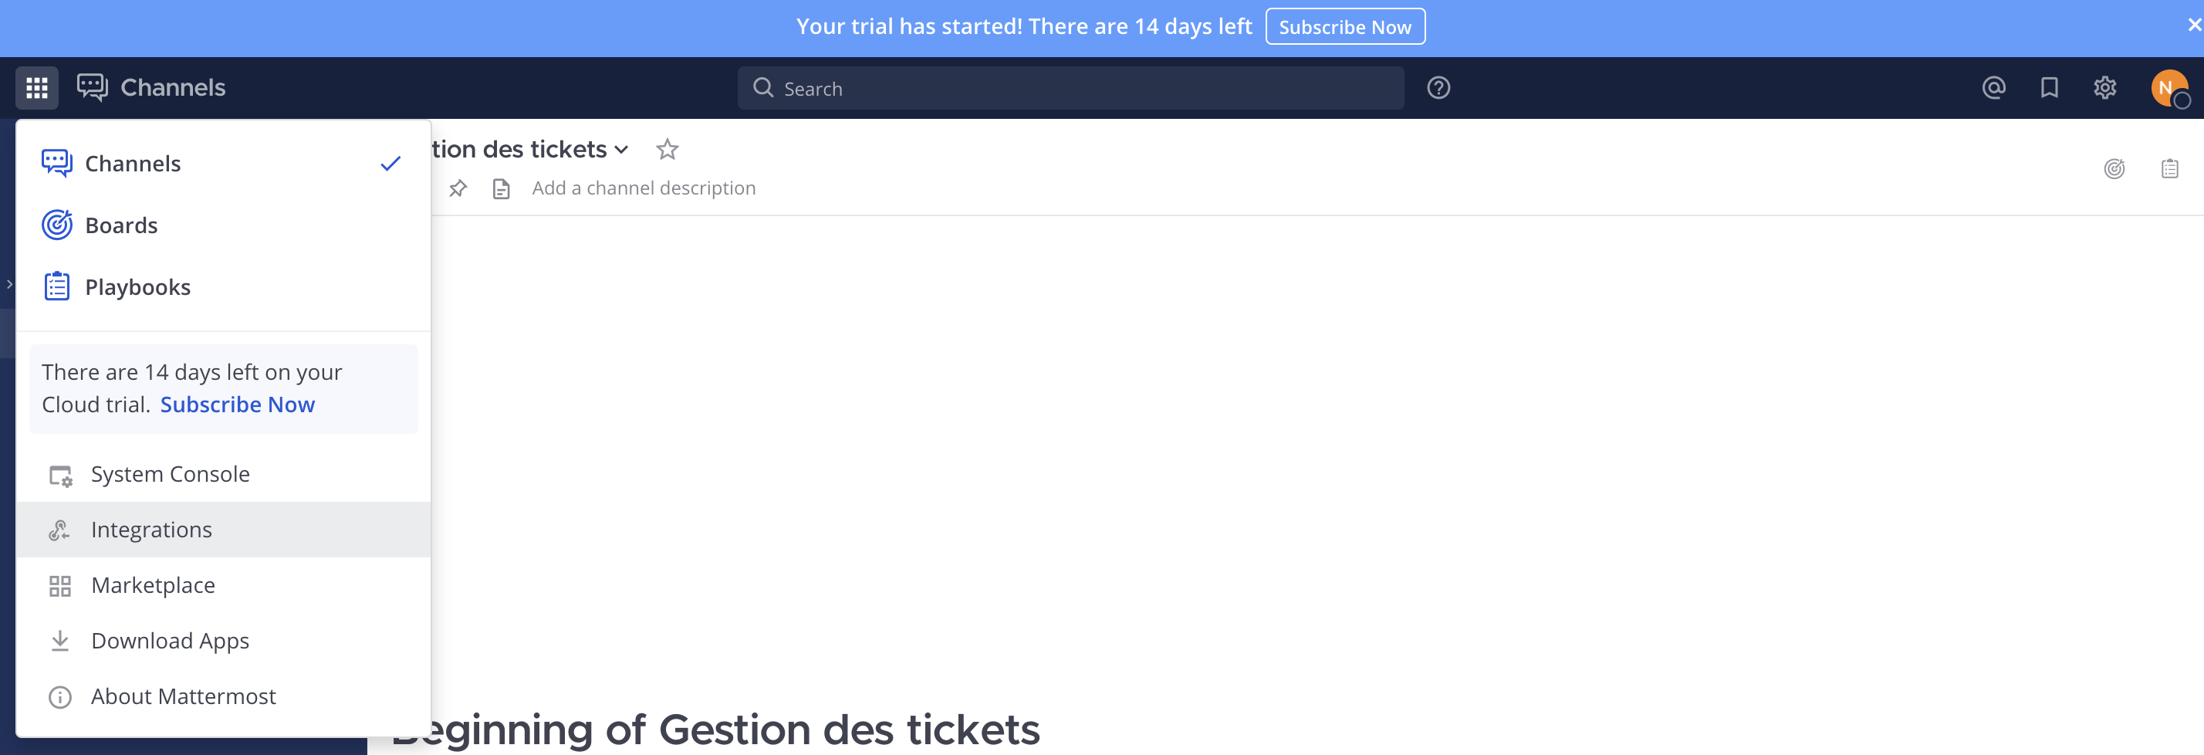Favorite the channel with the star icon

(x=668, y=149)
